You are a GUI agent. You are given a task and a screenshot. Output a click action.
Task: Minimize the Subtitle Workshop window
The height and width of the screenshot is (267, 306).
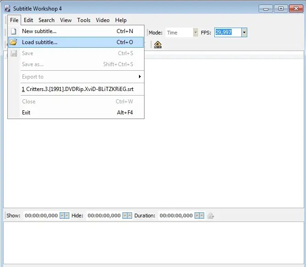(x=266, y=9)
